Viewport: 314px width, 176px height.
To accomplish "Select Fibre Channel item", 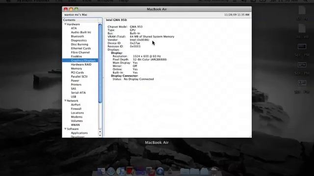I will pyautogui.click(x=80, y=52).
